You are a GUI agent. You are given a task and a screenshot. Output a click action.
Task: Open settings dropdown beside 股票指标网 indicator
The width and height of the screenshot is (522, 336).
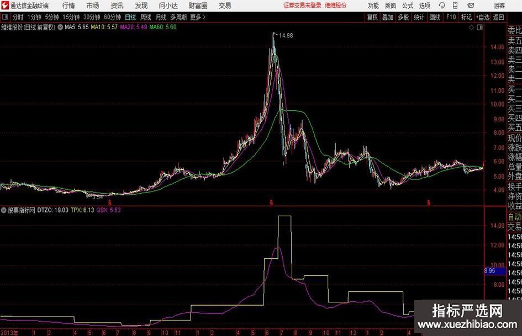pos(4,210)
